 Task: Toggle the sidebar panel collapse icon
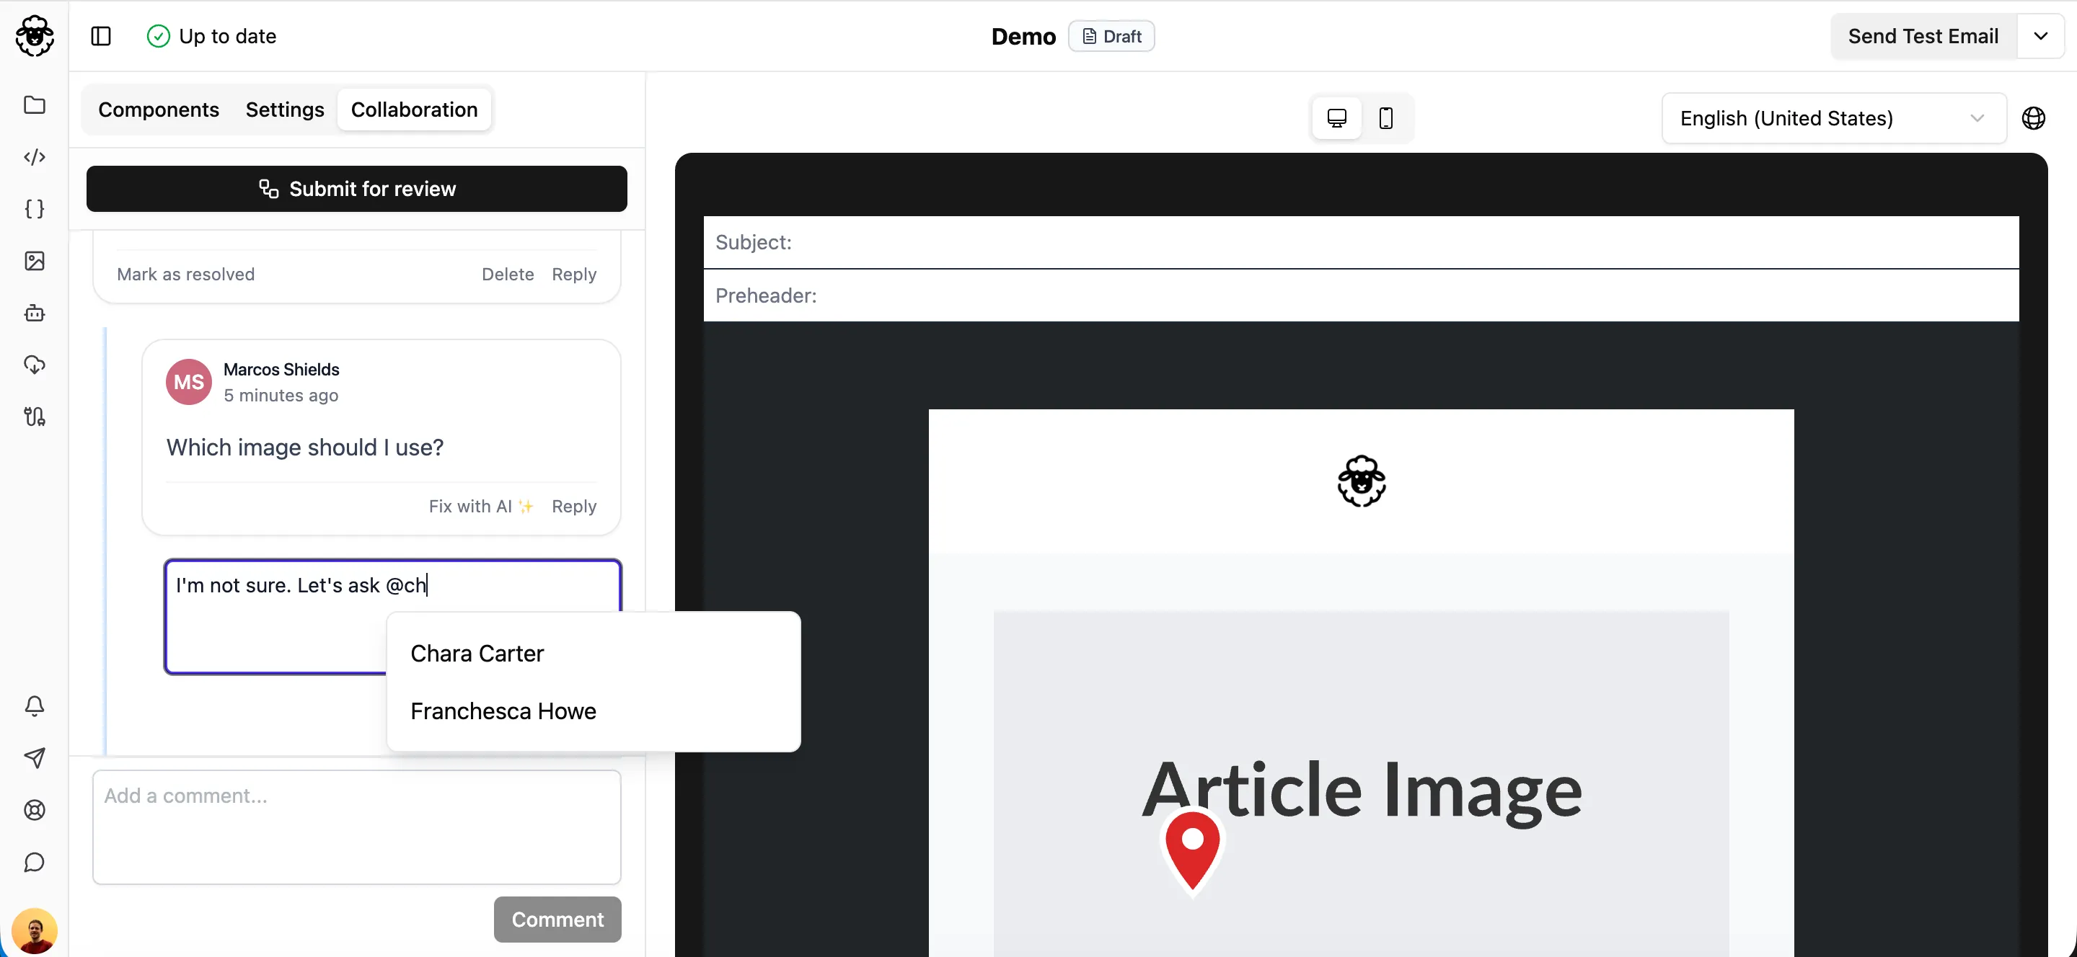coord(101,36)
